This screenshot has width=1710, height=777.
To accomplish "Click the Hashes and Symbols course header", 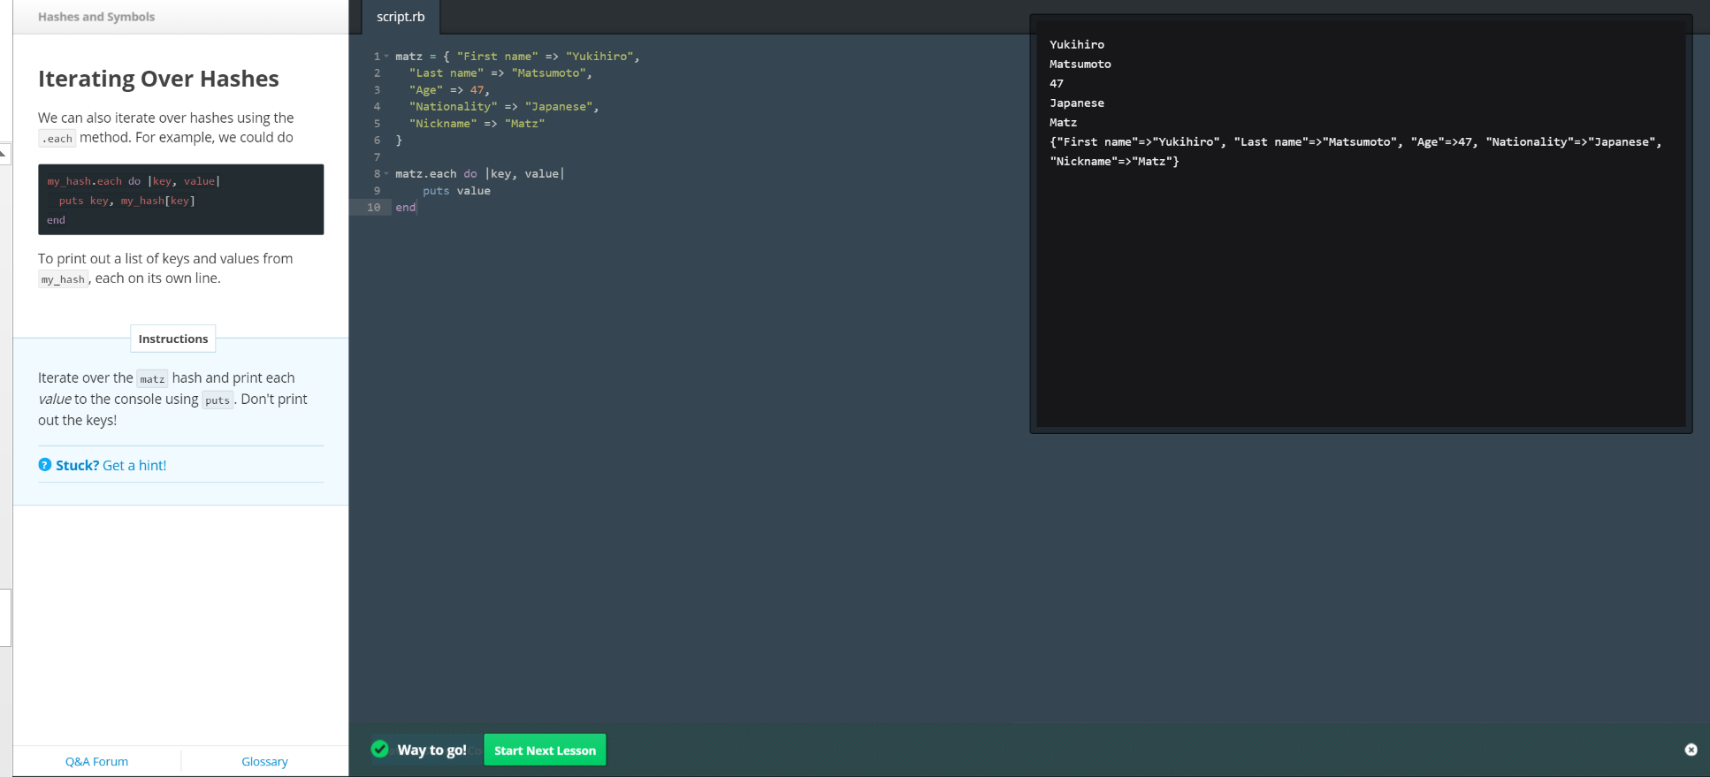I will point(96,17).
